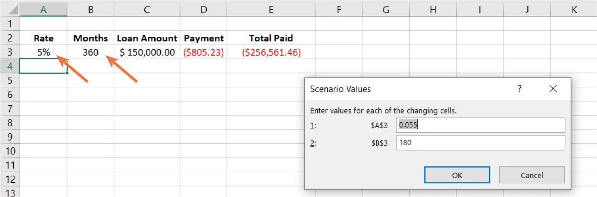Close the Scenario Values dialog

coord(553,89)
